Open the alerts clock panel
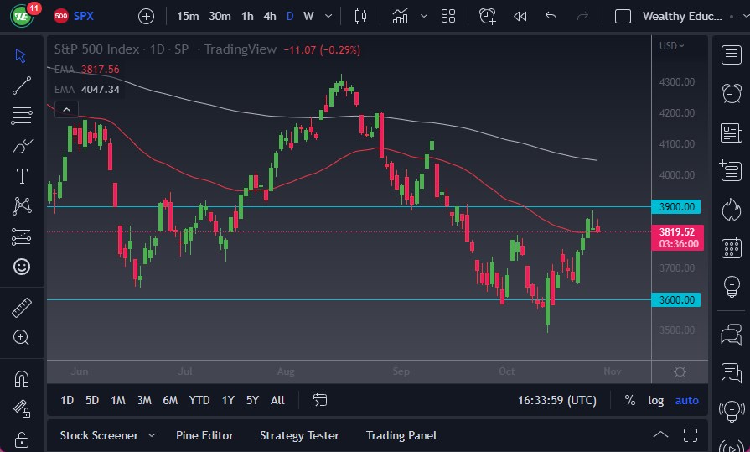Viewport: 750px width, 452px height. (x=732, y=92)
